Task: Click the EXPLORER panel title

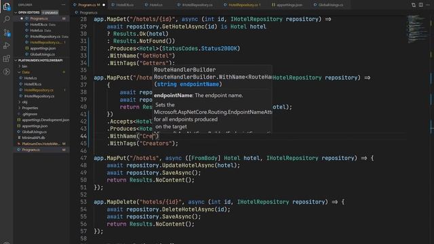Action: click(25, 5)
